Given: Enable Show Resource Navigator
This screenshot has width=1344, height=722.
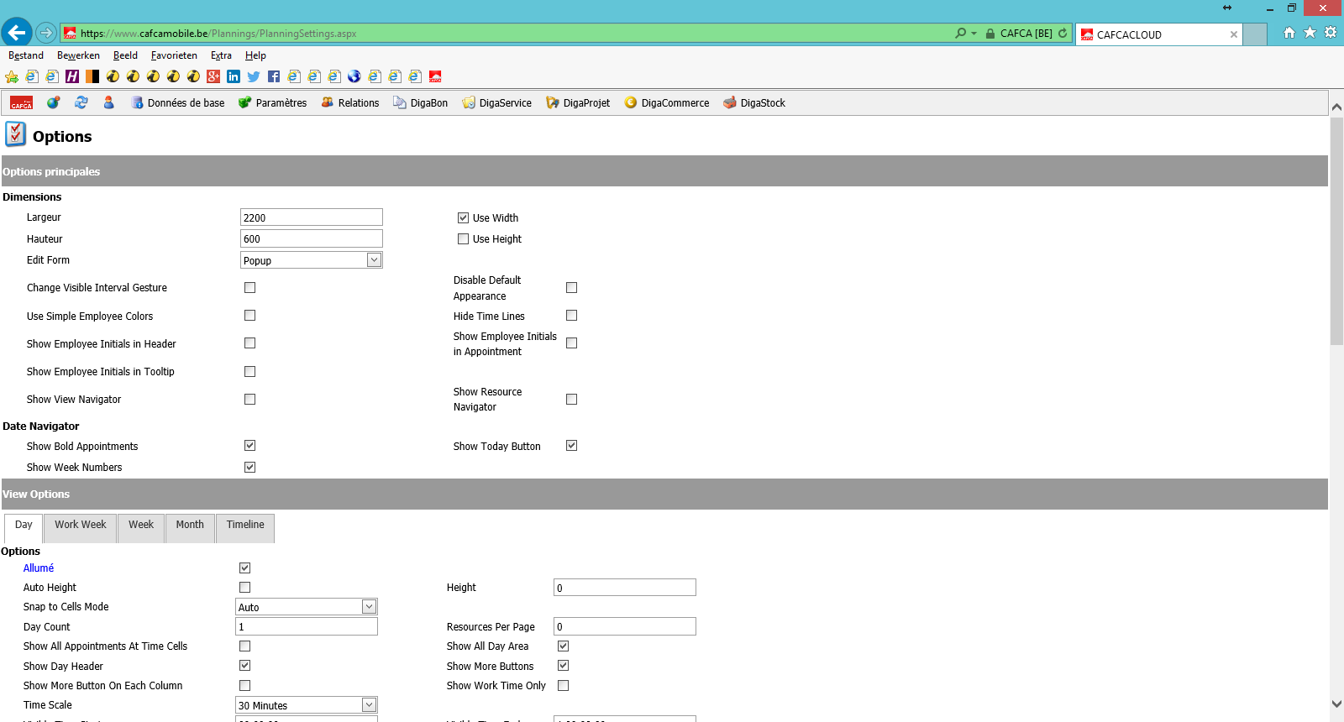Looking at the screenshot, I should point(571,399).
